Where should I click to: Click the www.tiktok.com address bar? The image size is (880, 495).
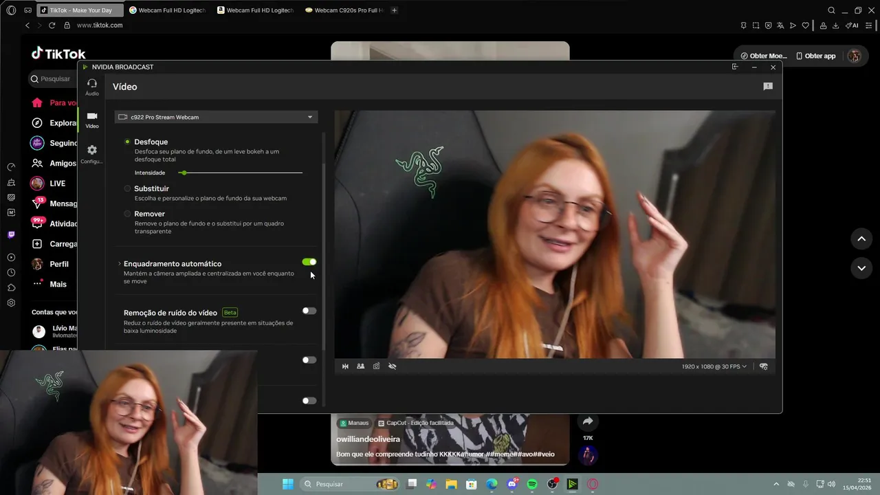(x=100, y=25)
